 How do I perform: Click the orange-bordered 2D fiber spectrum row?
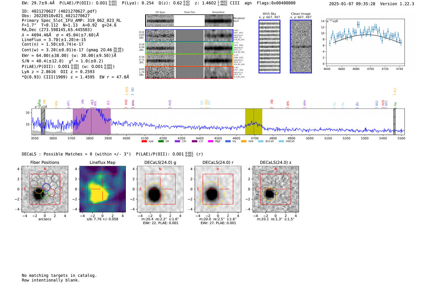click(x=189, y=60)
